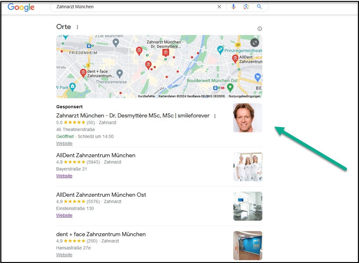Image resolution: width=359 pixels, height=263 pixels.
Task: Click Kurzbefehle on the map
Action: tap(146, 96)
